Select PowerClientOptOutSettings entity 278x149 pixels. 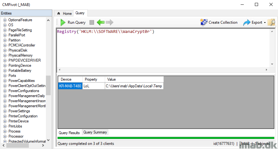click(27, 86)
